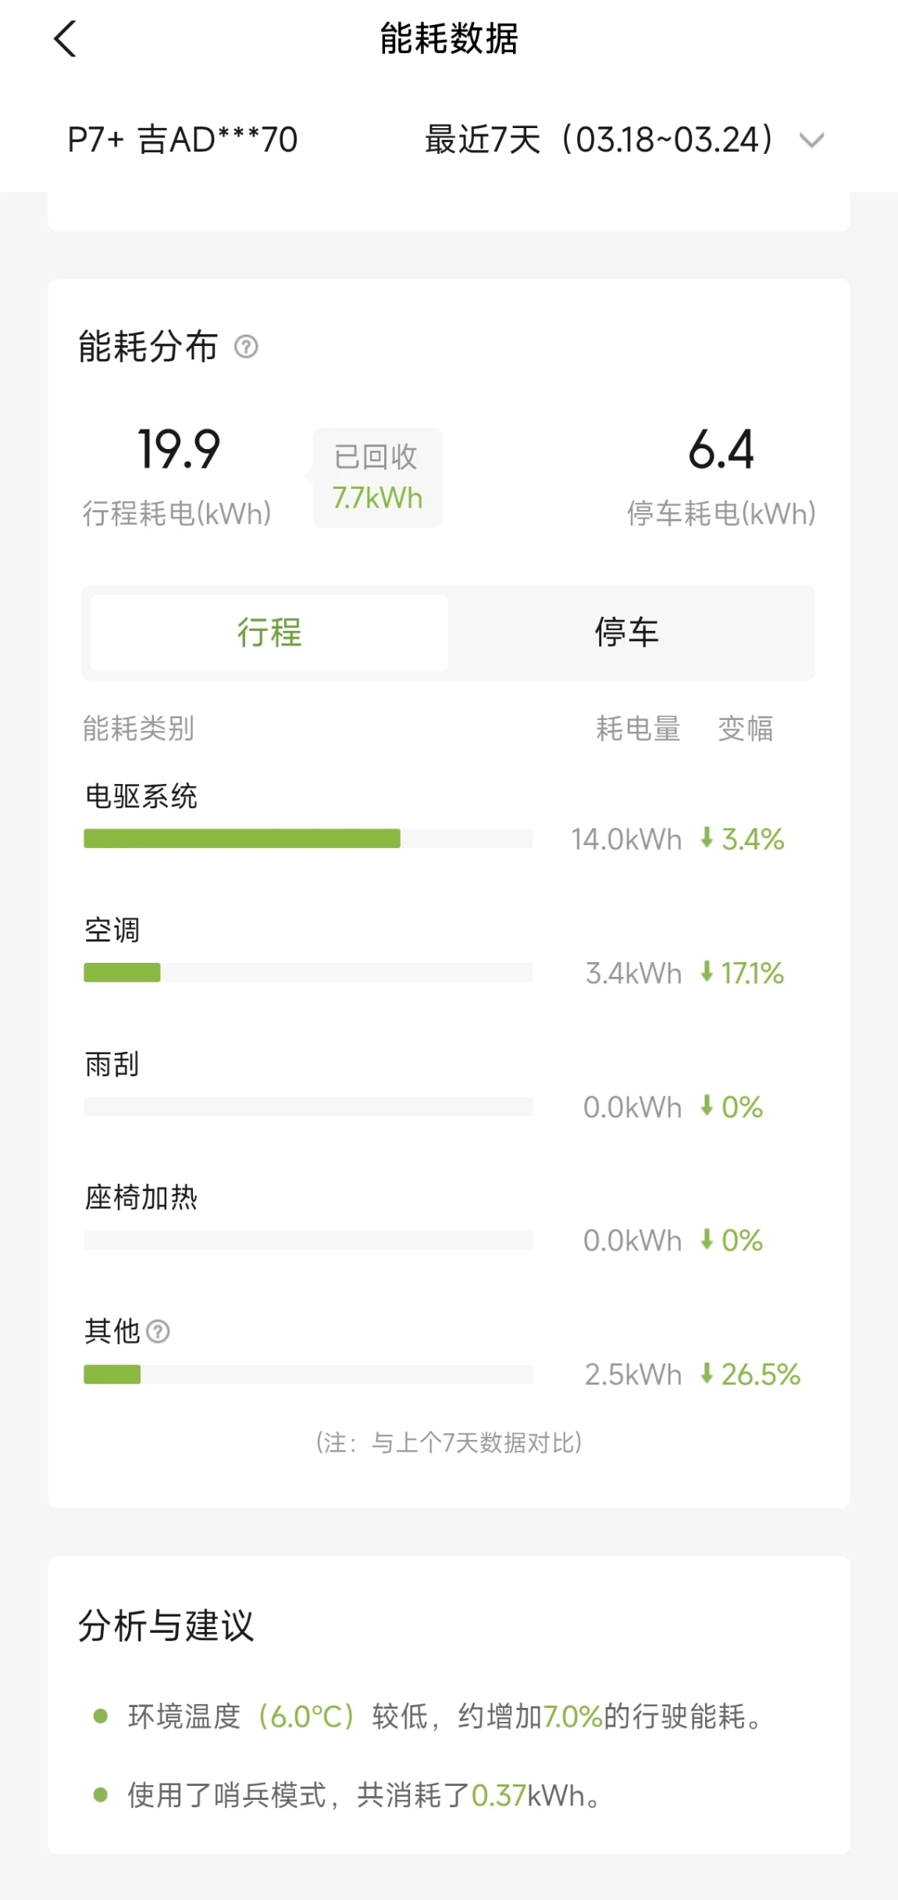Tap the back arrow icon
Screen dimensions: 898x1900
pyautogui.click(x=66, y=39)
